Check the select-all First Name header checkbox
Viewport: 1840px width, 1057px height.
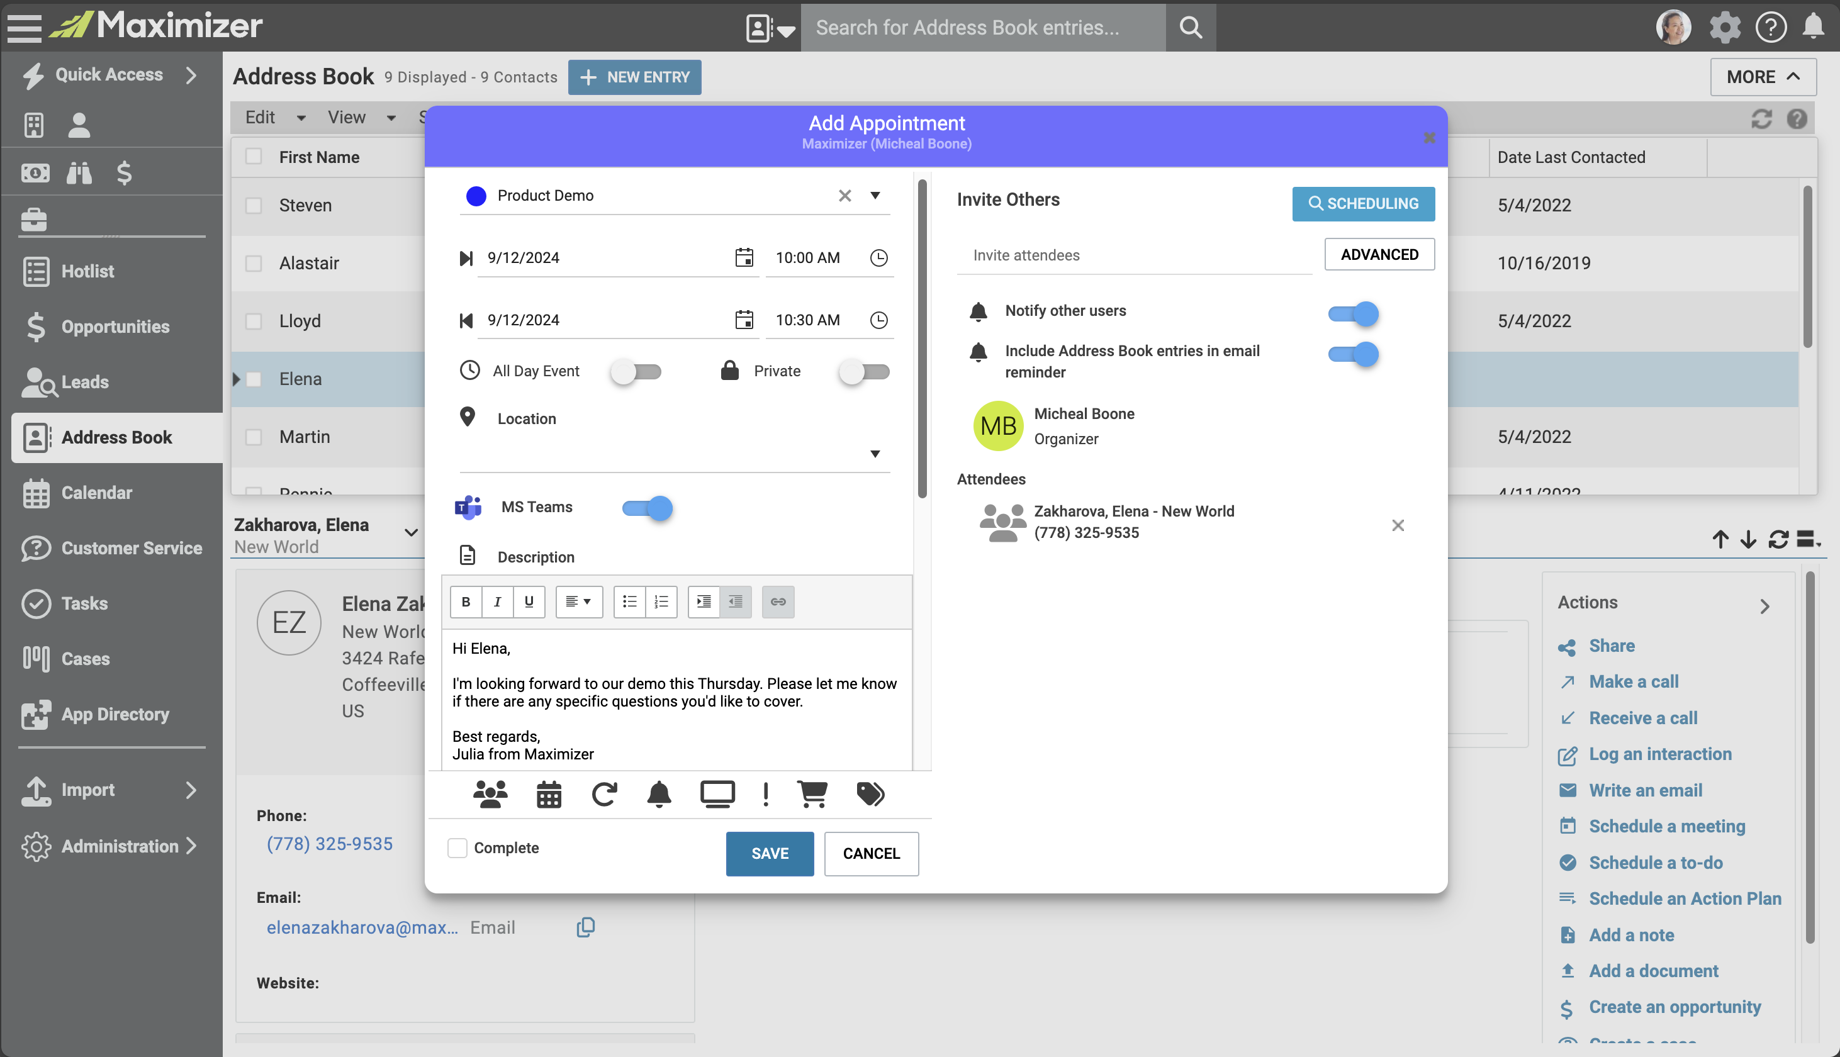tap(254, 156)
